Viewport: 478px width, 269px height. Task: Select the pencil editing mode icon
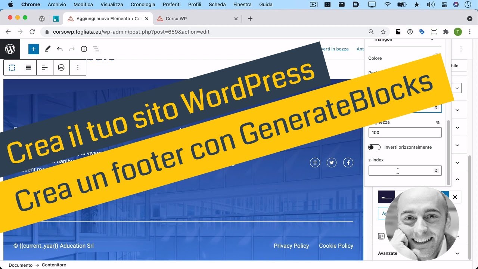(47, 49)
